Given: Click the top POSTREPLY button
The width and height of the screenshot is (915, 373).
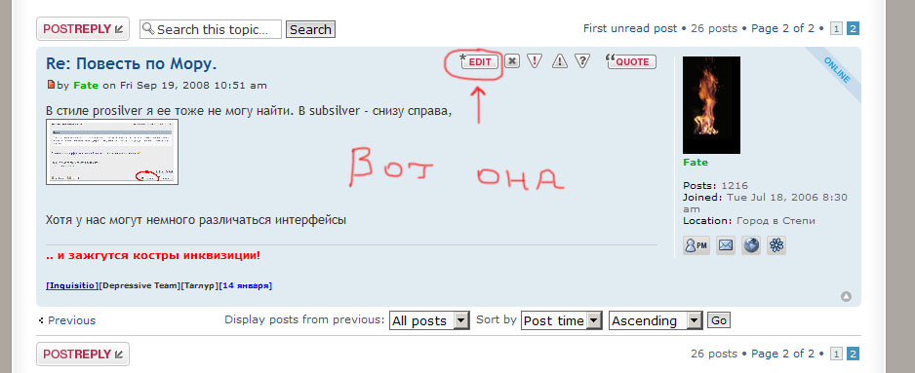Looking at the screenshot, I should [82, 28].
